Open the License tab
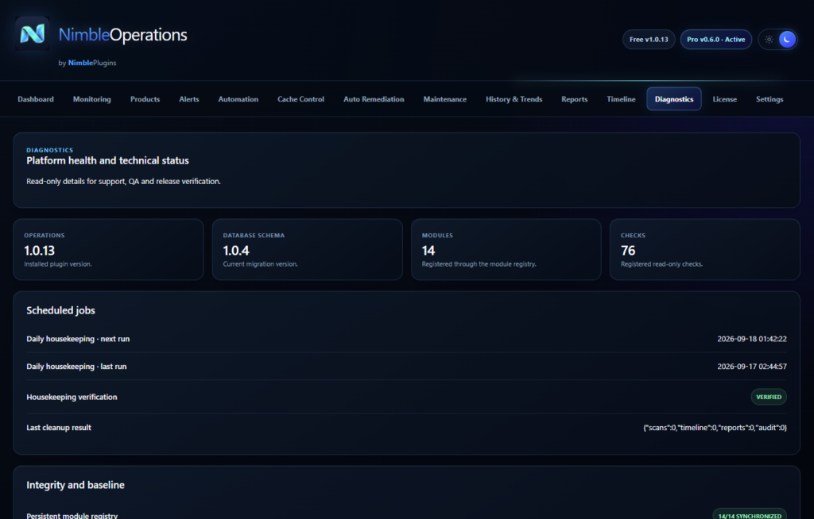814x519 pixels. [724, 99]
